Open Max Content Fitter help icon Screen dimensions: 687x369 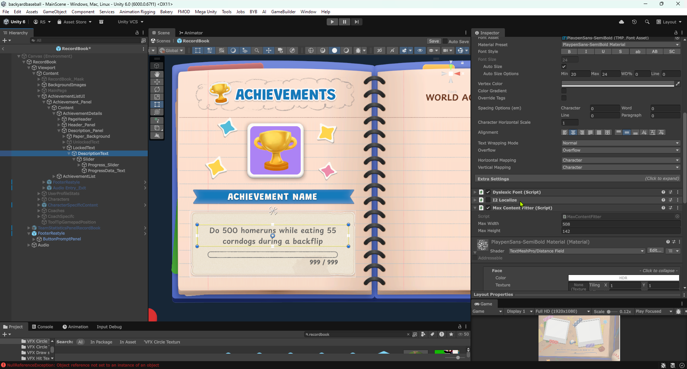pyautogui.click(x=663, y=208)
